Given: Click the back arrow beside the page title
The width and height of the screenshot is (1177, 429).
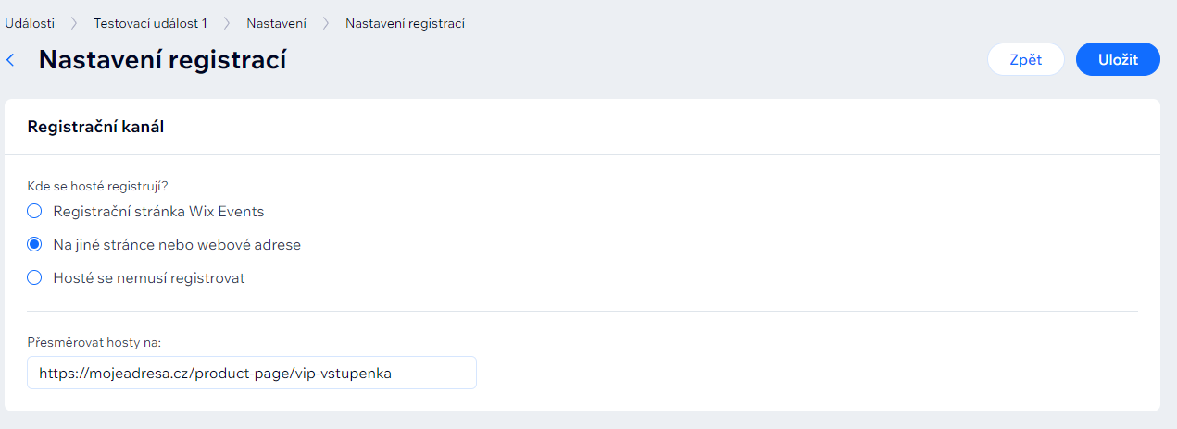Looking at the screenshot, I should tap(11, 60).
